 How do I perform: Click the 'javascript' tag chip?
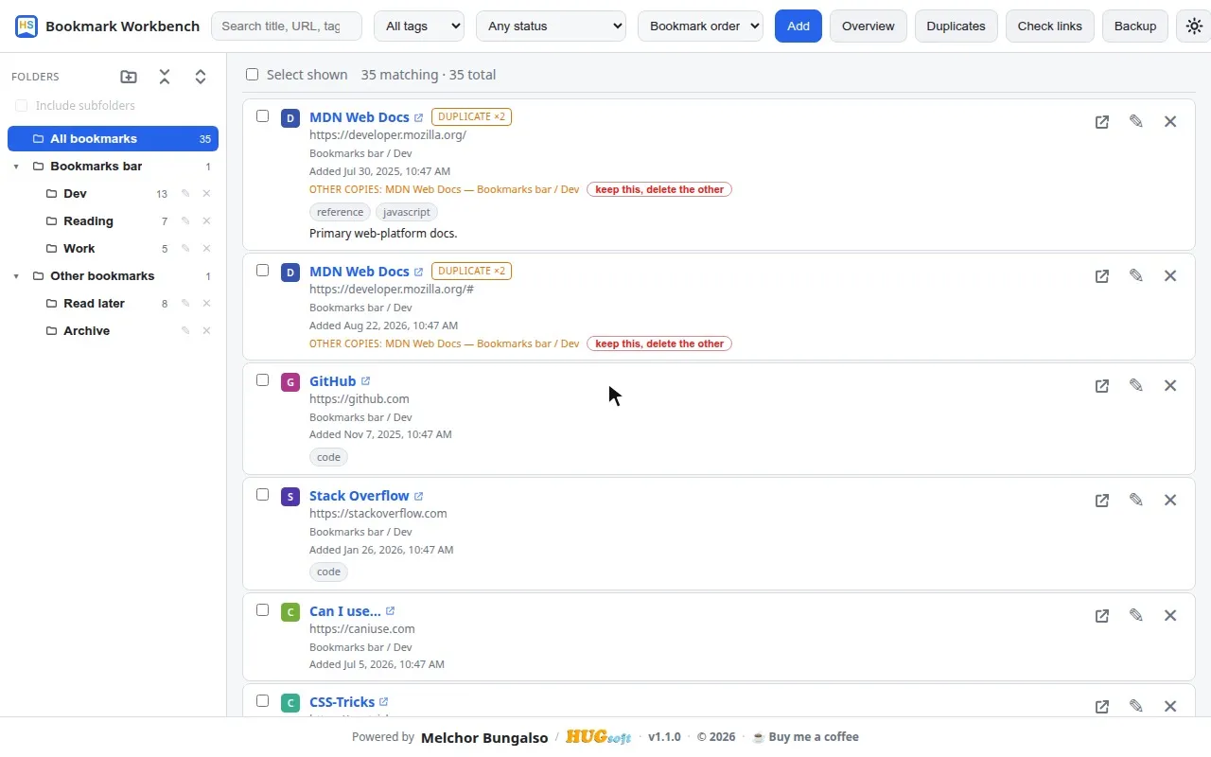pyautogui.click(x=407, y=212)
